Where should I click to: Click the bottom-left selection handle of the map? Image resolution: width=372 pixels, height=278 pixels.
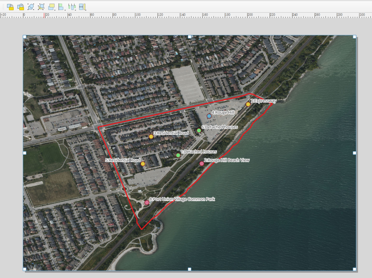pyautogui.click(x=25, y=269)
